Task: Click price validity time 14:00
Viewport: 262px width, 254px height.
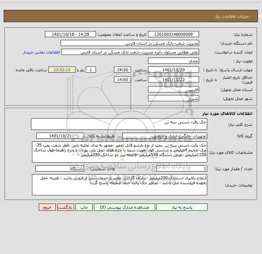Action: [x=122, y=79]
